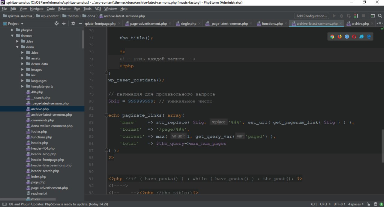Viewport: 384px width, 207px height.
Task: Collapse the themes folder
Action: click(12, 36)
